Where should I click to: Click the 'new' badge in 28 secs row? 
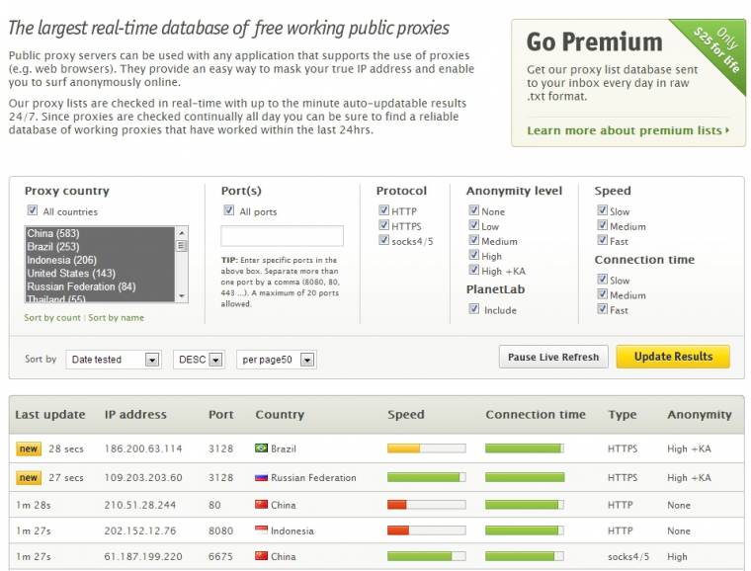click(x=29, y=449)
